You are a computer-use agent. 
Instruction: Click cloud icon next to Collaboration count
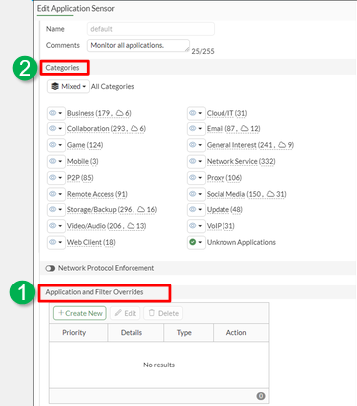134,128
